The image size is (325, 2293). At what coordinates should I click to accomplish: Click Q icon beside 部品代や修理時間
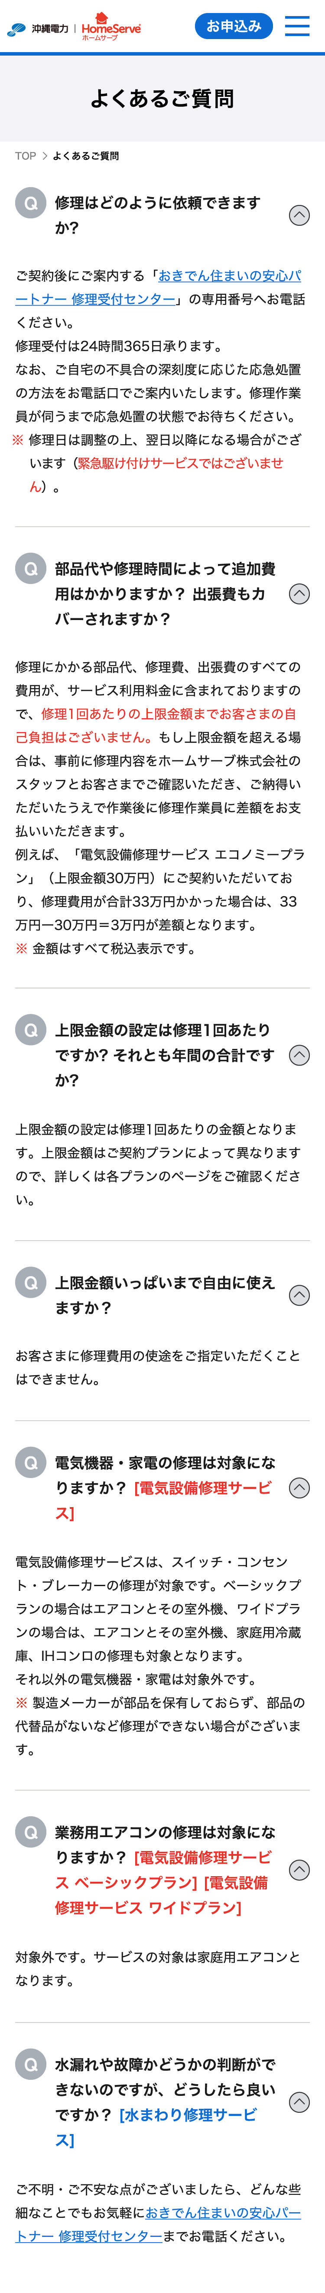click(x=31, y=569)
